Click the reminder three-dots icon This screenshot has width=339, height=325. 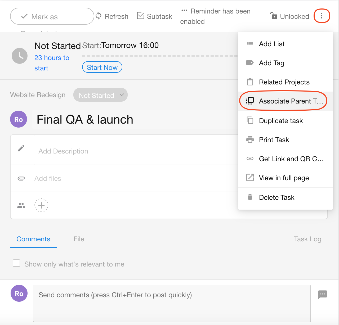(184, 11)
